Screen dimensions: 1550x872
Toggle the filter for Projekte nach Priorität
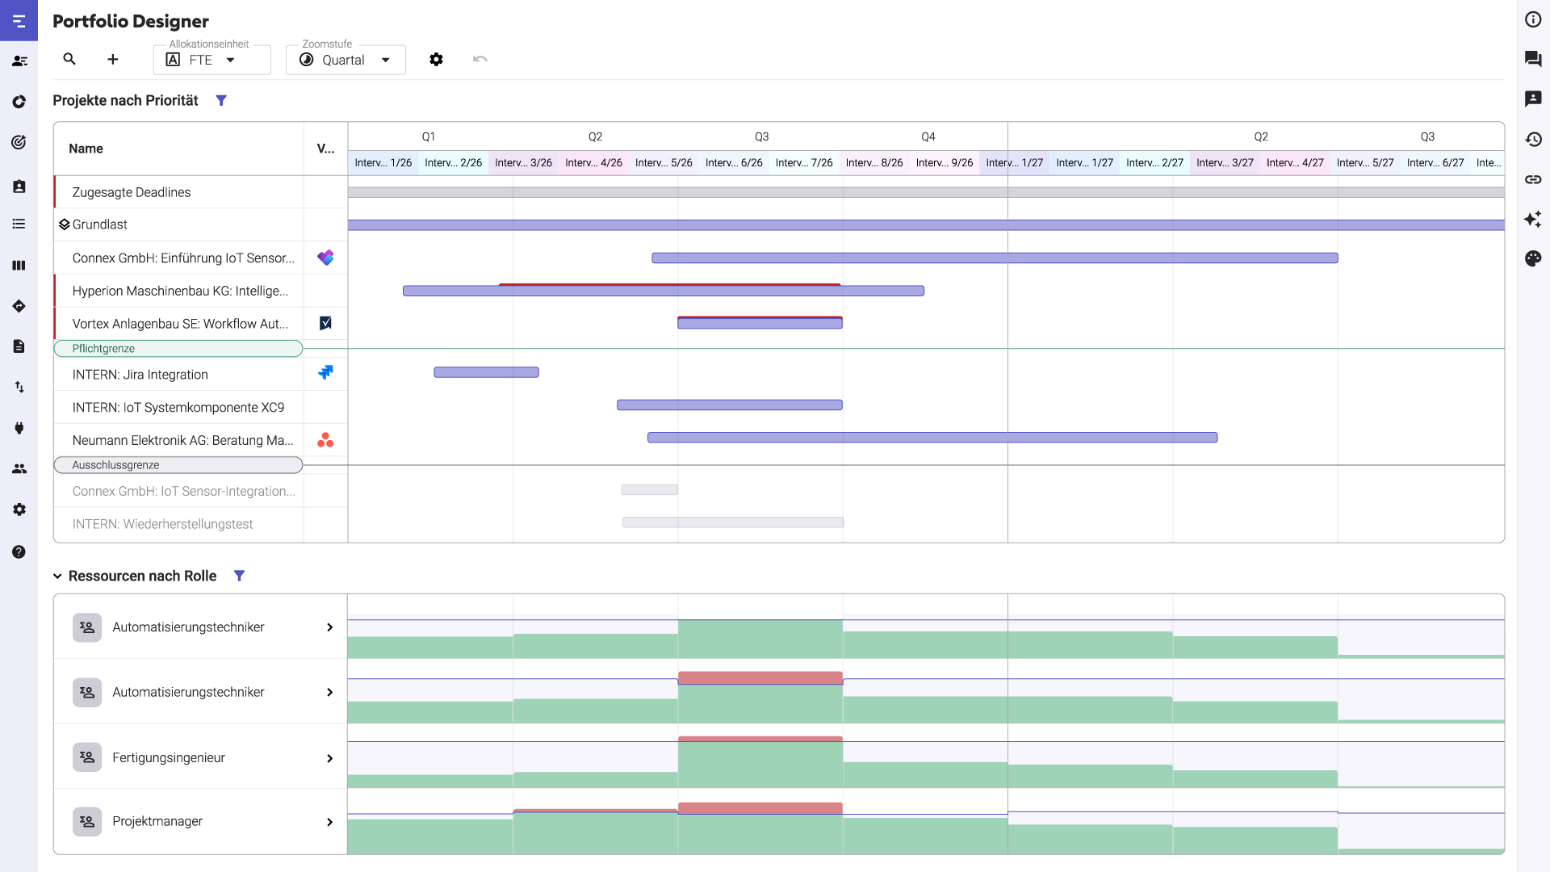(221, 100)
